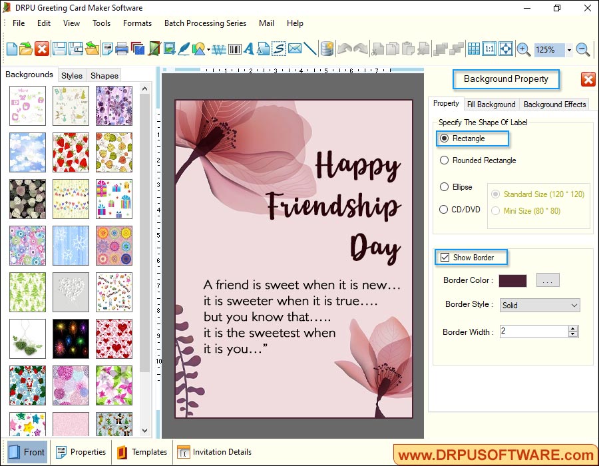Select the Signature drawing tool
Image resolution: width=599 pixels, height=466 pixels.
click(x=278, y=49)
